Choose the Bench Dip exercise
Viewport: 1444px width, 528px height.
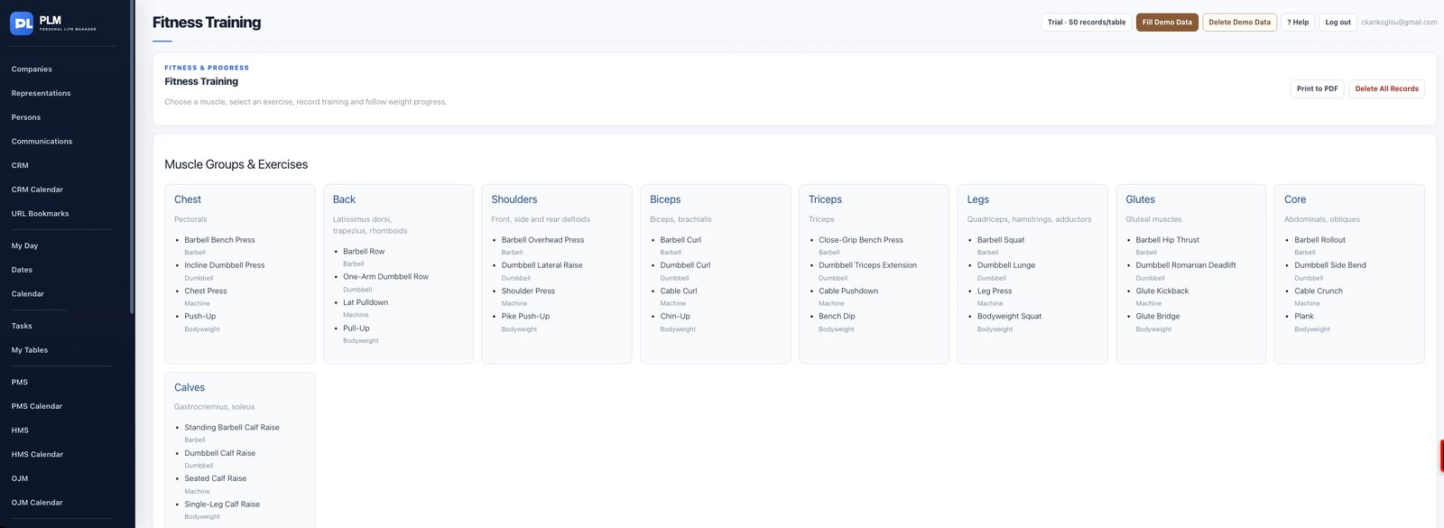[837, 316]
